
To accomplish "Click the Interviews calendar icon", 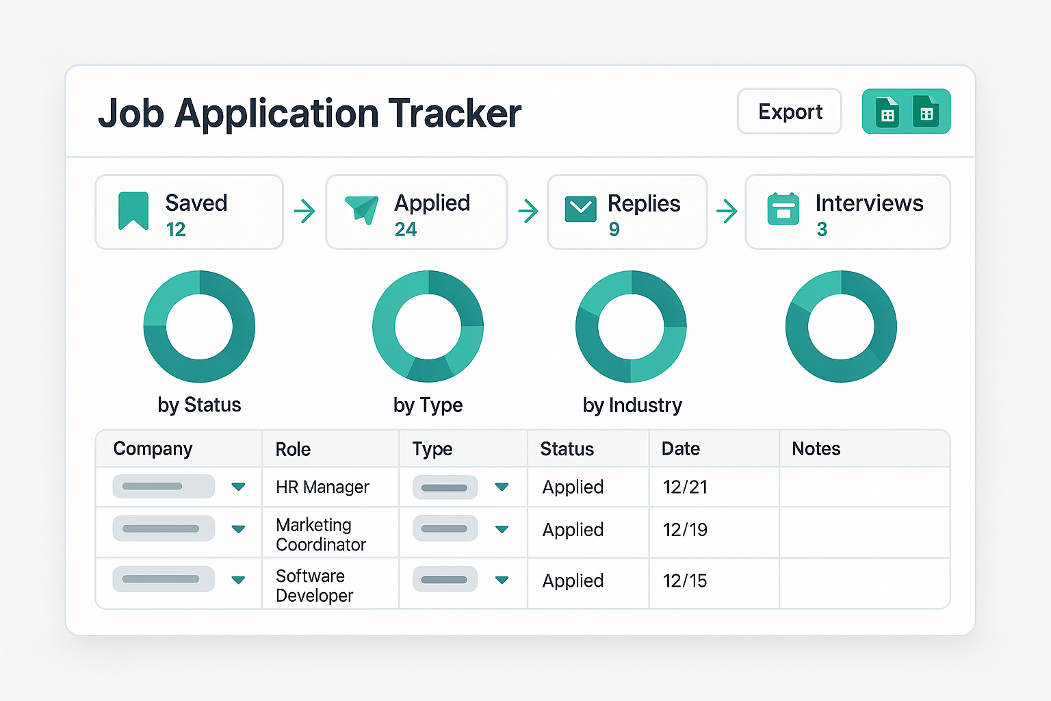I will coord(783,209).
